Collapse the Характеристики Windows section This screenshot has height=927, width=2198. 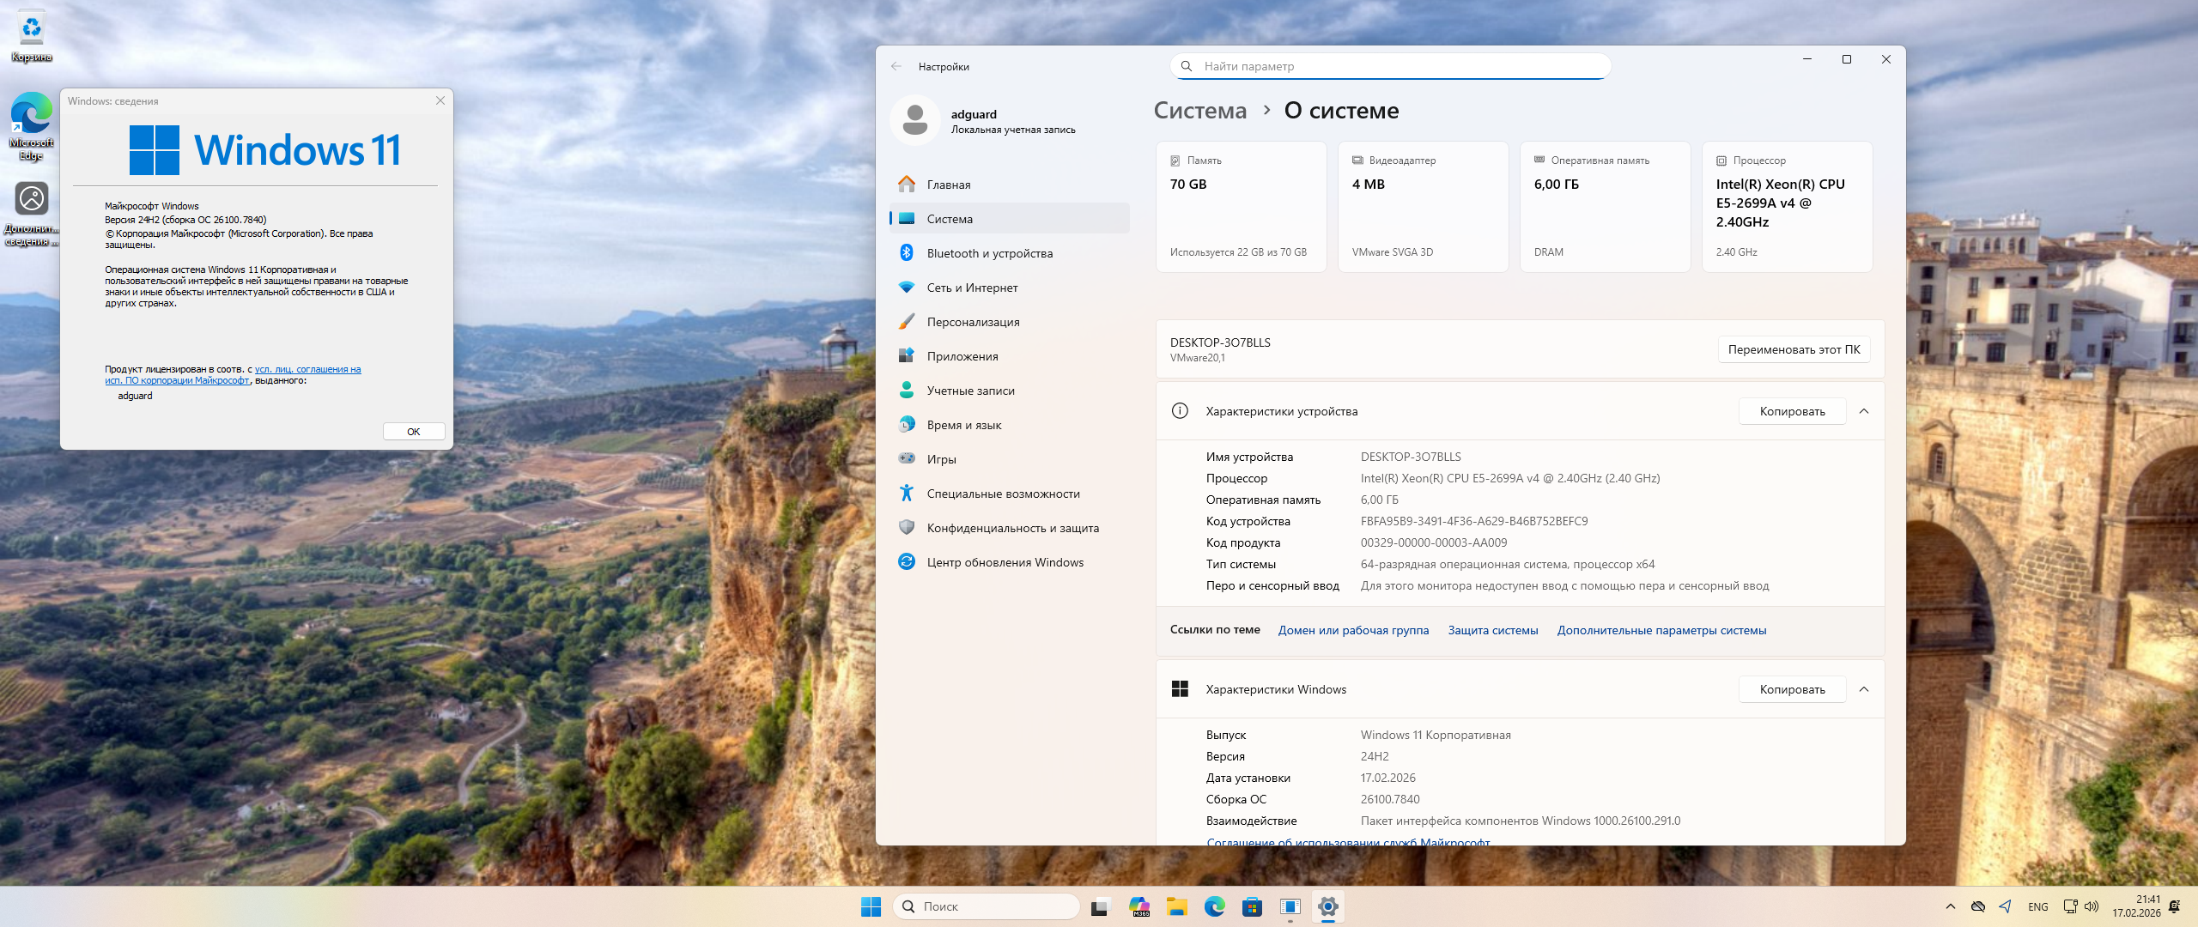1864,689
